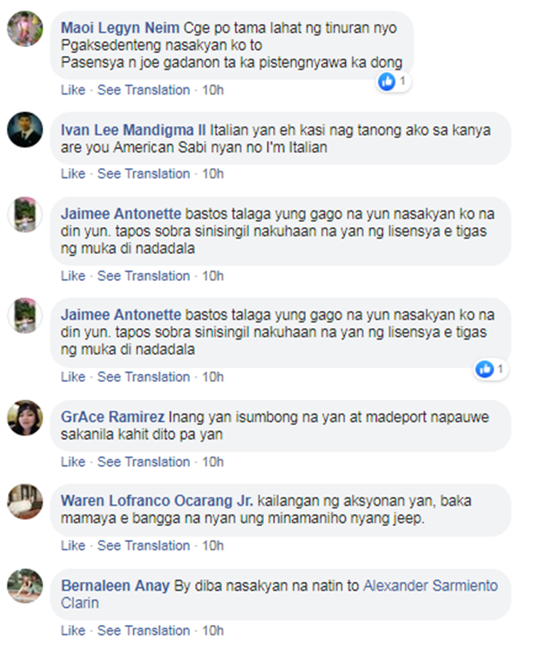The height and width of the screenshot is (649, 546).
Task: Open GrAce Ramirez's profile photo
Action: 25,418
